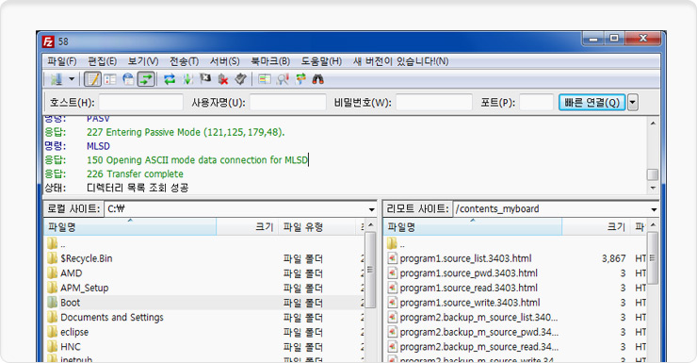Select the APM_Setup folder icon

point(53,288)
